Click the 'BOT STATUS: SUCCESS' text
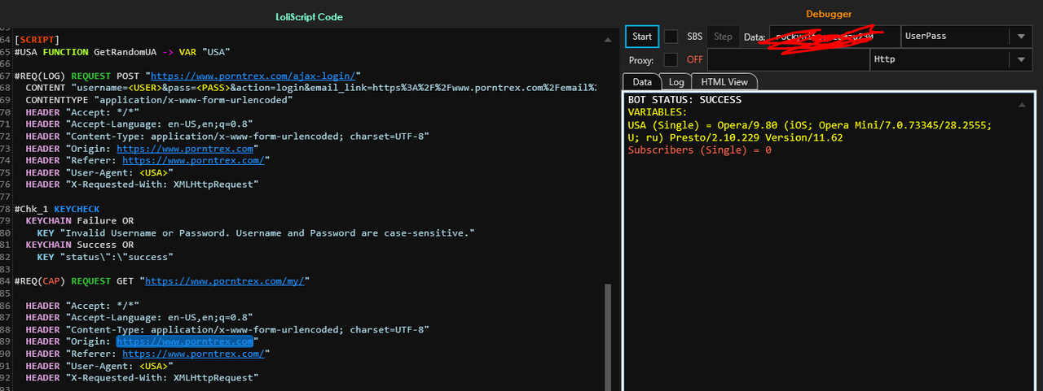This screenshot has width=1043, height=391. [684, 100]
